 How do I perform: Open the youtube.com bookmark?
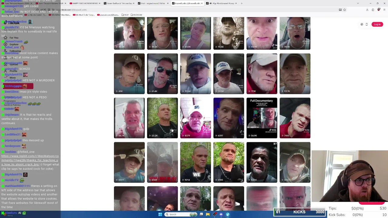(108, 15)
